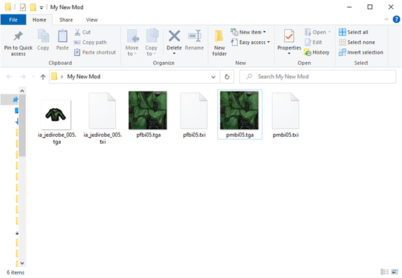Select the pmbi05.tga texture file
The height and width of the screenshot is (278, 402).
point(239,115)
